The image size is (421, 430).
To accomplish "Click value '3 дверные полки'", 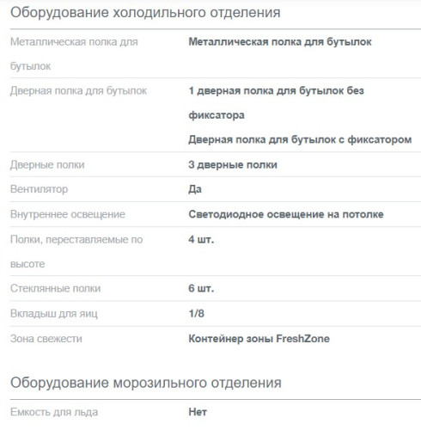I will (233, 165).
